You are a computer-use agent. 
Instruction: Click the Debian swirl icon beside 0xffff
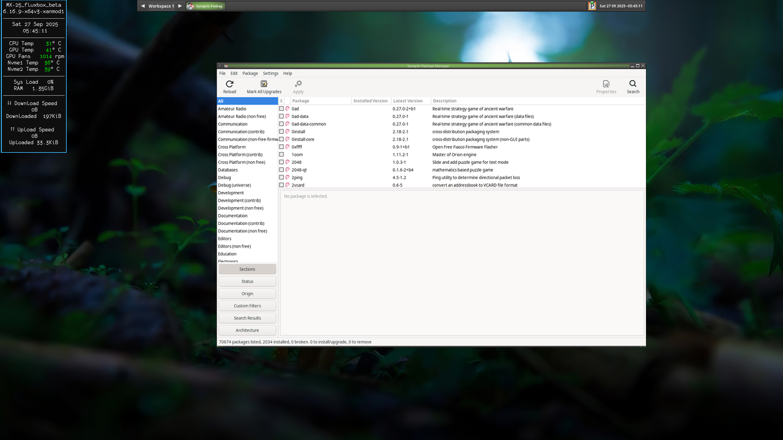pyautogui.click(x=288, y=147)
